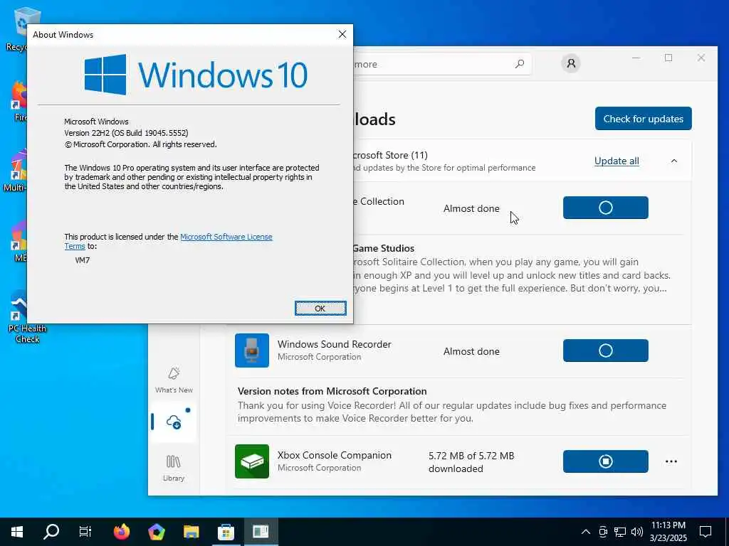Select Xbox Console Companion title text
Screen dimensions: 729x546
(x=335, y=456)
